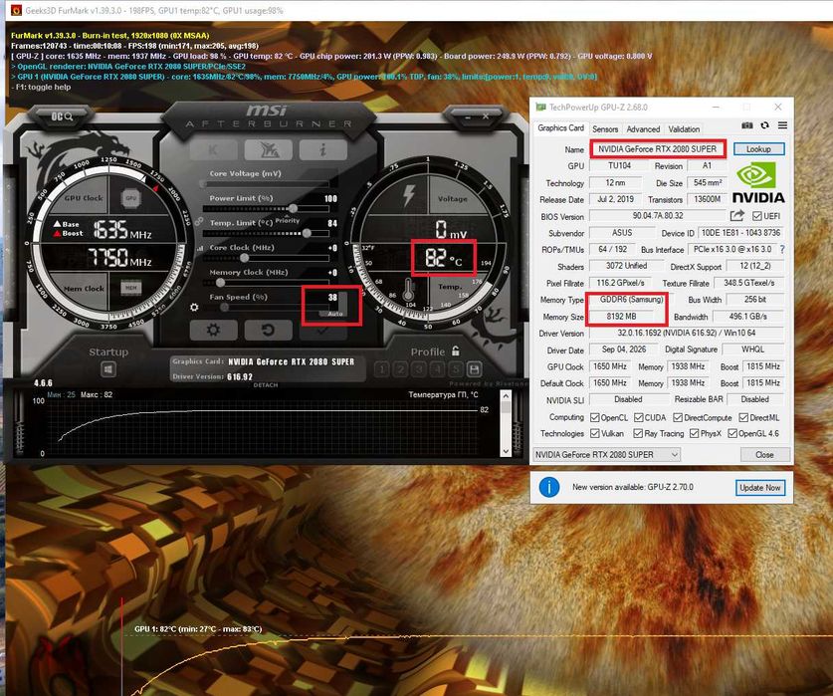Take GPU-Z screenshot with camera icon

click(747, 125)
